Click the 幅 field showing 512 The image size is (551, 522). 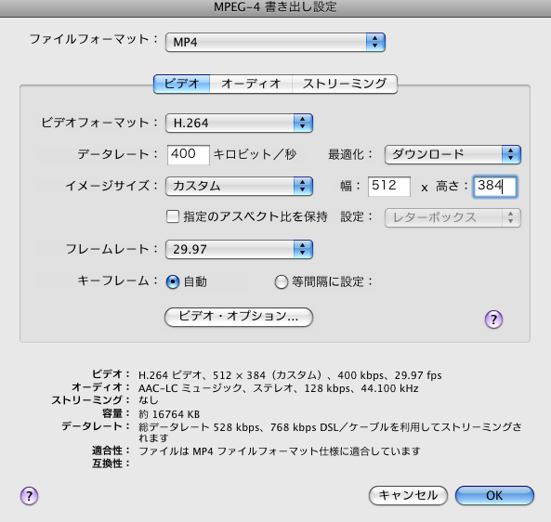click(x=389, y=186)
